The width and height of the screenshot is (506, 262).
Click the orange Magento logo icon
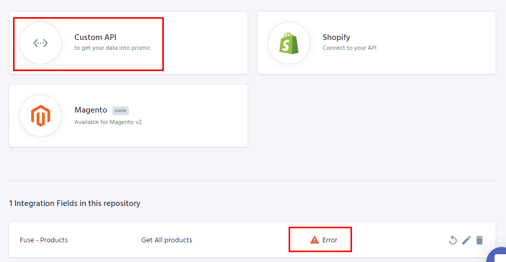point(41,116)
